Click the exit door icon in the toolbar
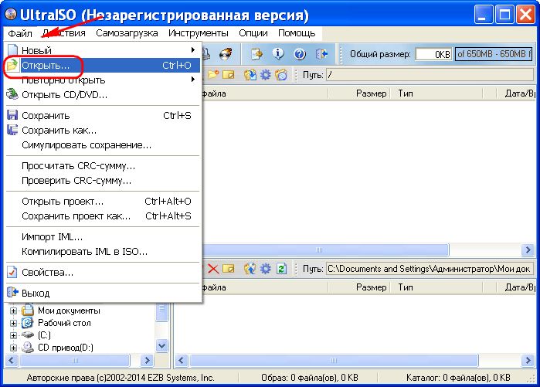Viewport: 540px width, 387px height. point(322,54)
